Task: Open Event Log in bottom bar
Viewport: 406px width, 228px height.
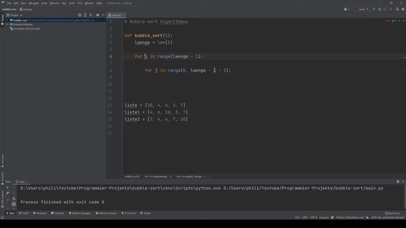Action: (393, 213)
